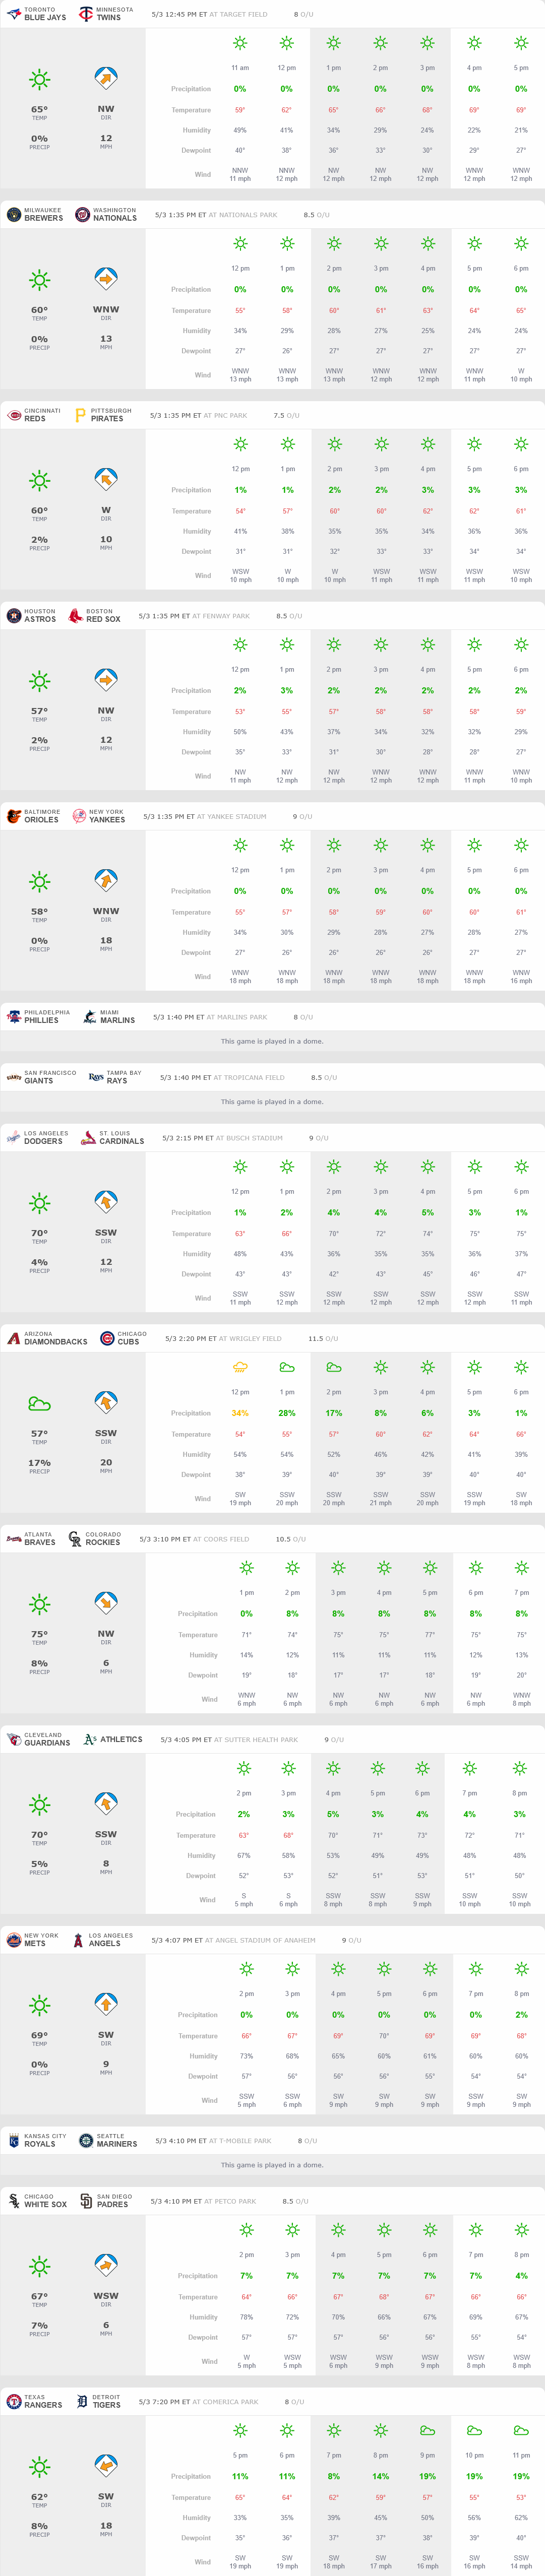
Task: Click the Minnesota Twins team logo
Action: [x=86, y=14]
